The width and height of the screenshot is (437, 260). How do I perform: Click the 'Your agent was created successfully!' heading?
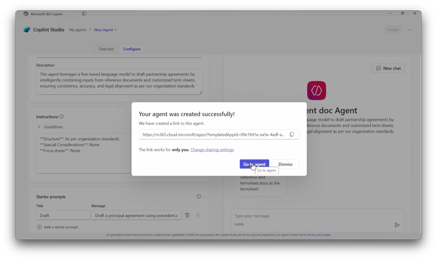pos(187,114)
